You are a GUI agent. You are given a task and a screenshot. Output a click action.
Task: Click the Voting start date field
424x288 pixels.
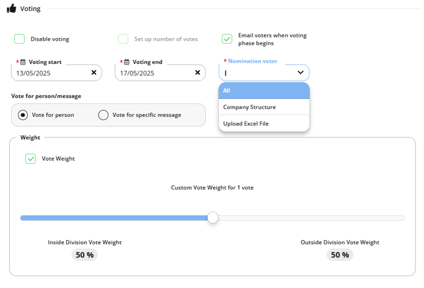click(x=57, y=73)
